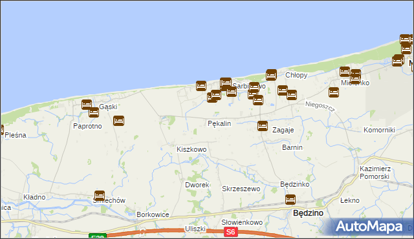This screenshot has height=239, width=414.
Task: Click the Borkowice label
Action: click(153, 214)
